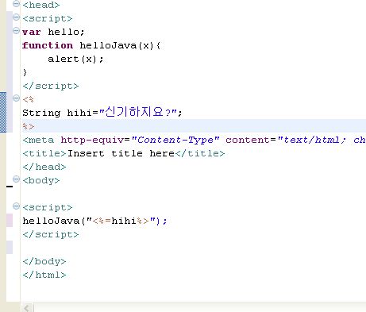
Task: Collapse the fold marker beside var hello
Action: pos(16,31)
